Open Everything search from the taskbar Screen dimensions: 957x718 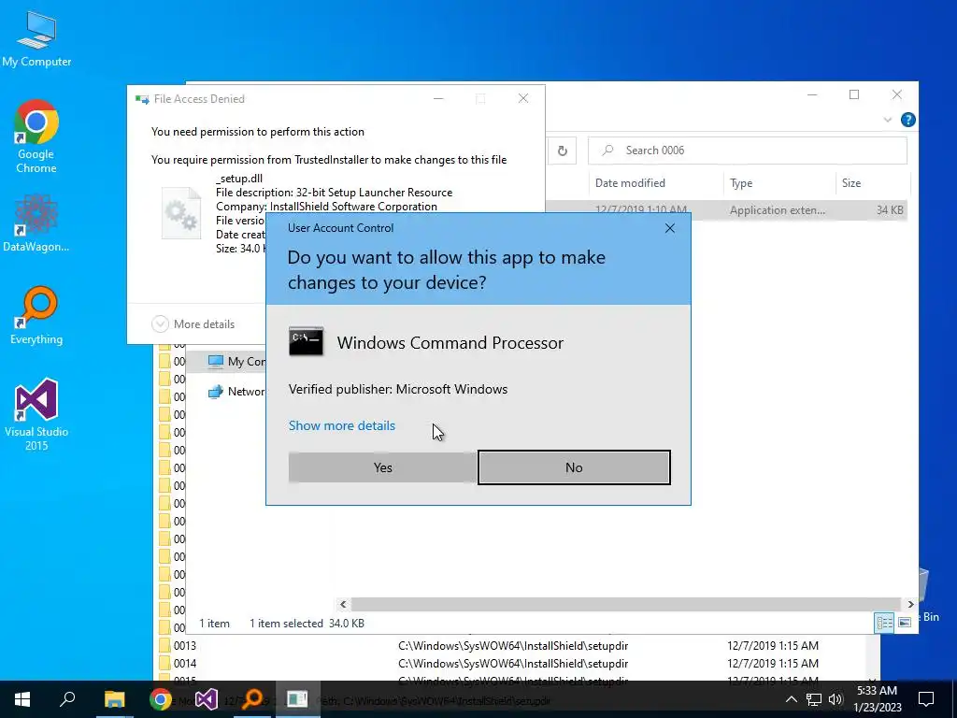click(x=251, y=699)
